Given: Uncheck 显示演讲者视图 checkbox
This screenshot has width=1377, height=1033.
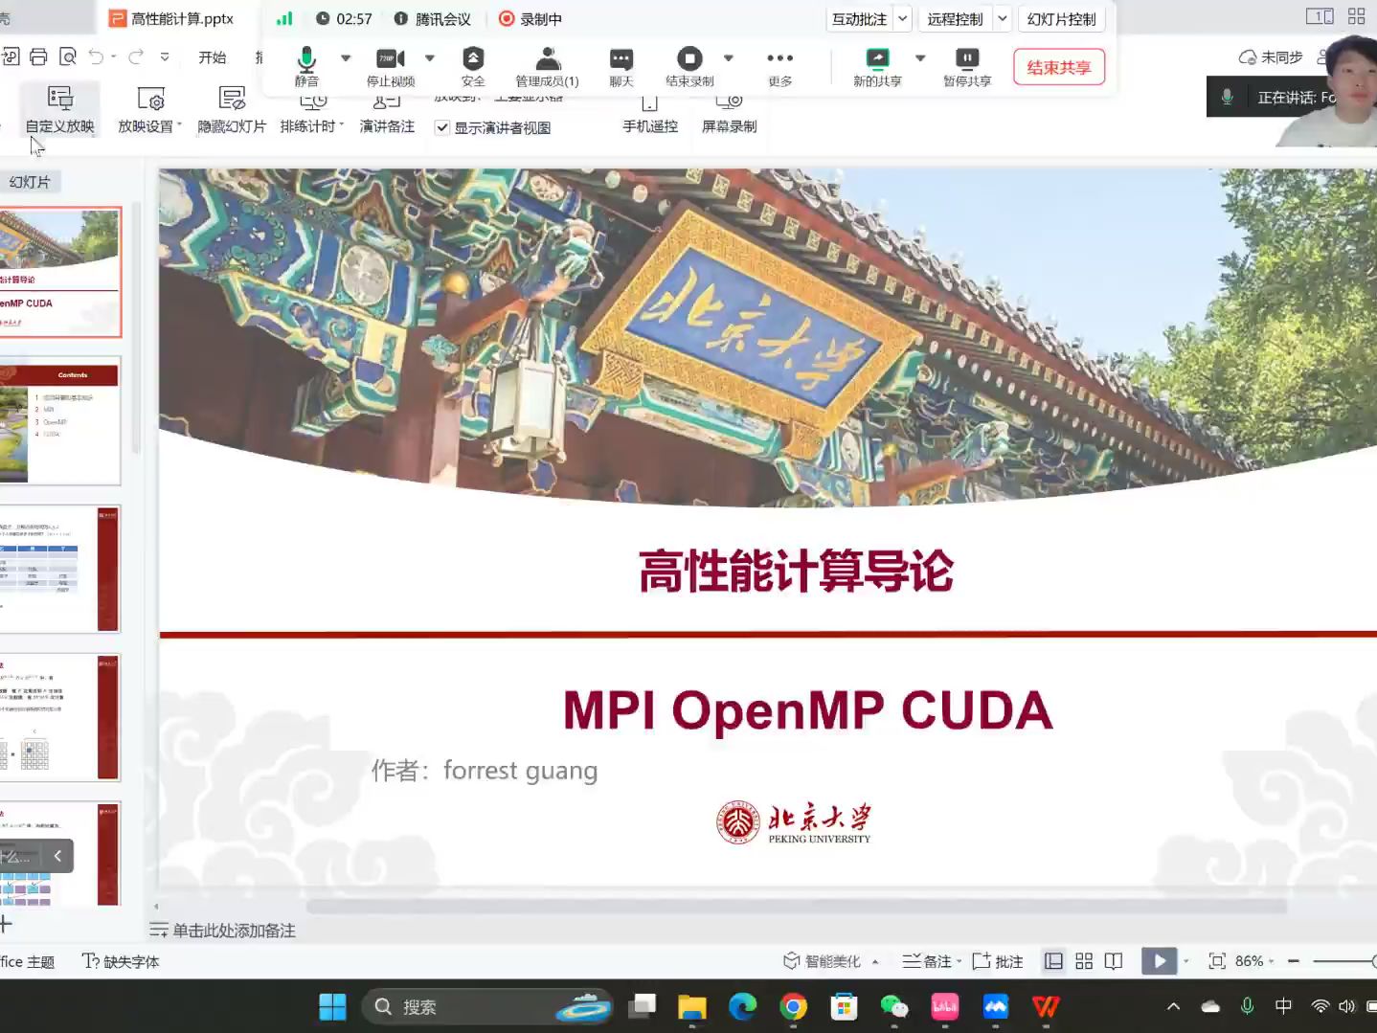Looking at the screenshot, I should 442,127.
